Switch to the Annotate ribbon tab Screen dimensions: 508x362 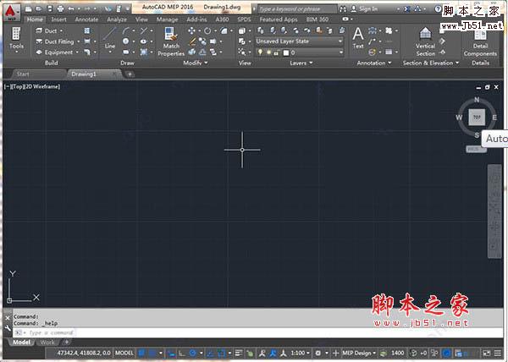click(x=86, y=19)
